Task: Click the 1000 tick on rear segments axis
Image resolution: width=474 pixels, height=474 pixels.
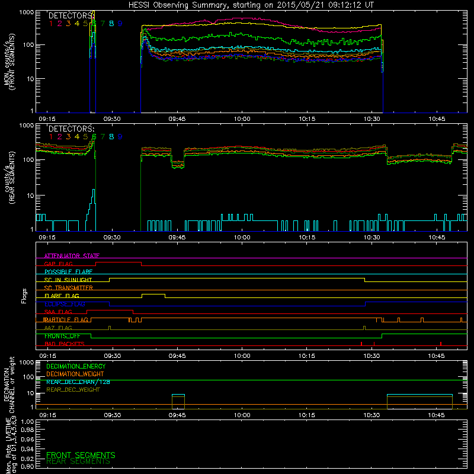Action: [27, 126]
